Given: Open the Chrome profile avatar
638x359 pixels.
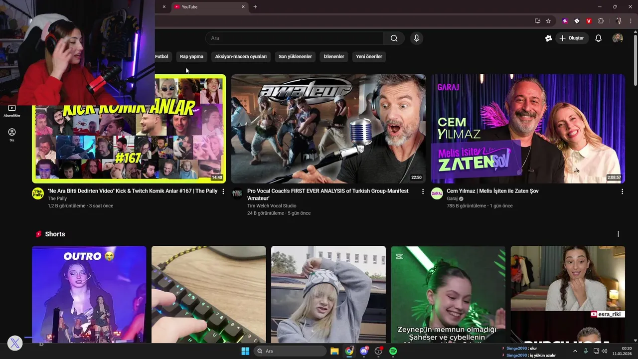Looking at the screenshot, I should pyautogui.click(x=619, y=21).
